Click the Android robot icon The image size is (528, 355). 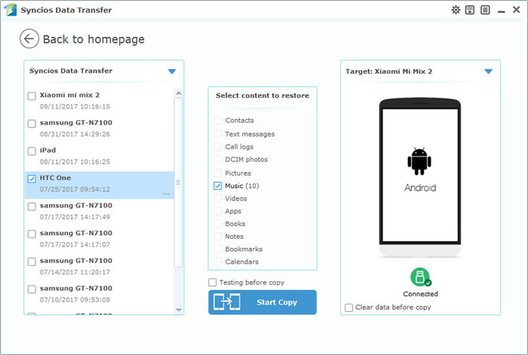(x=419, y=161)
